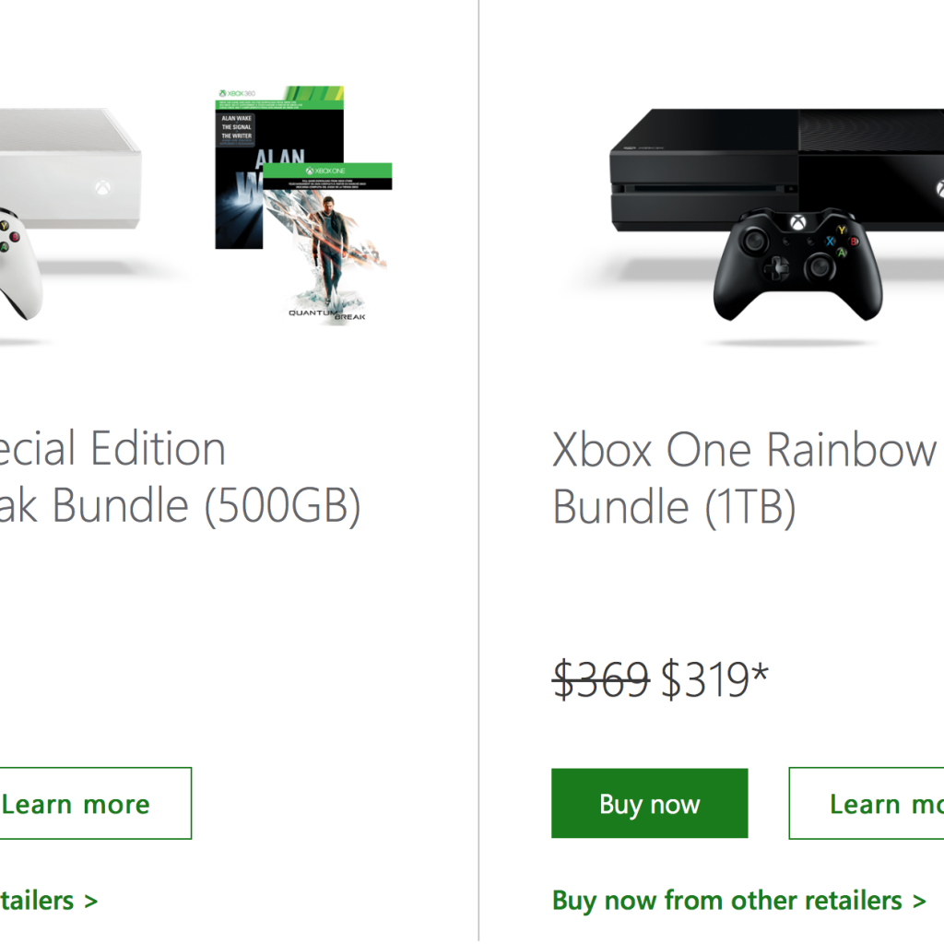This screenshot has width=944, height=944.
Task: Click the discounted $319 price
Action: click(x=706, y=680)
